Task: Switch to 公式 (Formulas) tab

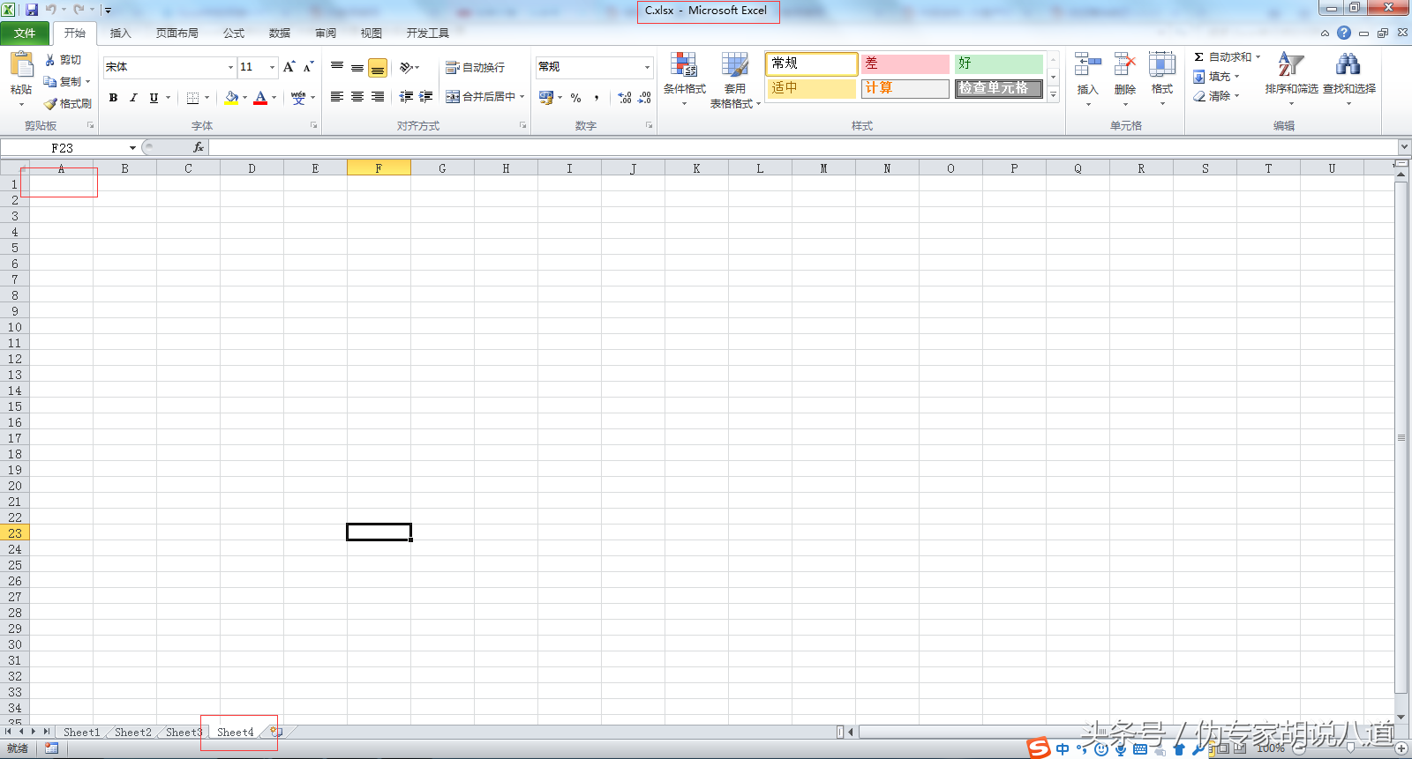Action: click(234, 33)
